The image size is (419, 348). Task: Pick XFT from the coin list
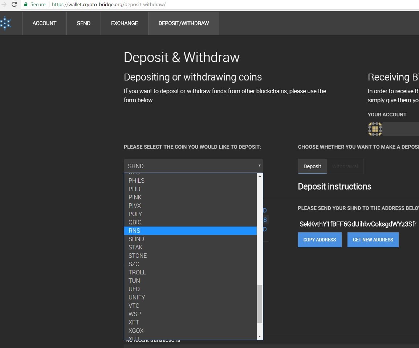(x=190, y=322)
